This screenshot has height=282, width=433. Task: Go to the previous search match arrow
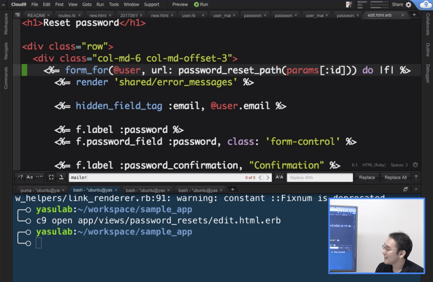tap(260, 177)
